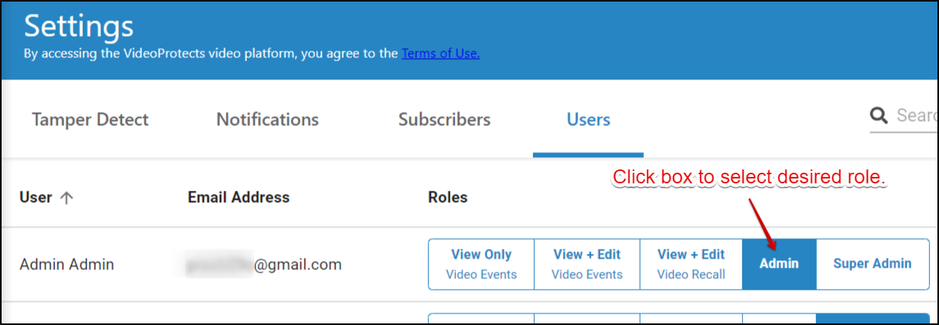Switch to the Notifications tab
The height and width of the screenshot is (325, 939).
coord(267,120)
